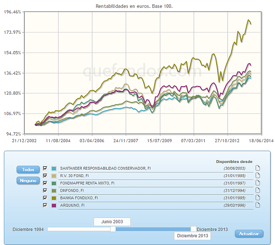275x245 pixels.
Task: Click the olive-green DINFONDO swatch
Action: click(54, 191)
